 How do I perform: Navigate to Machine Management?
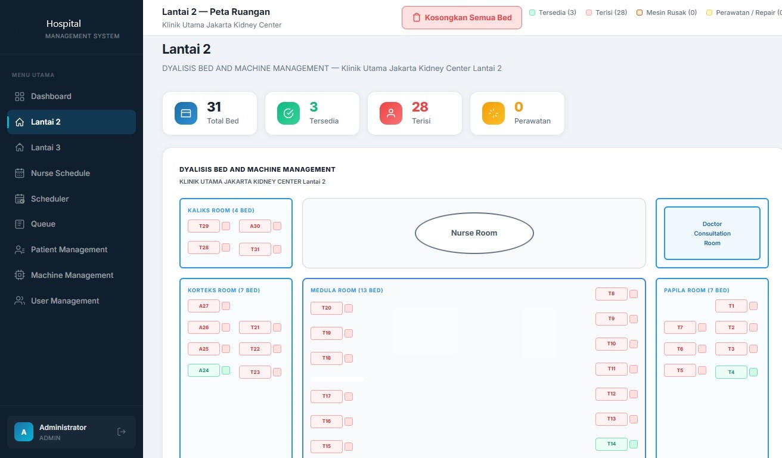pyautogui.click(x=72, y=276)
